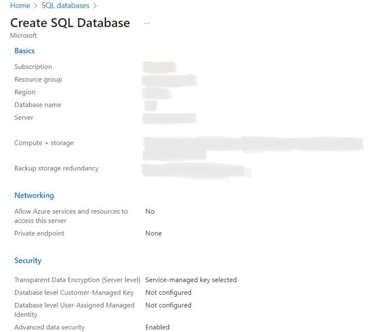Click the chevron after Home breadcrumb
The width and height of the screenshot is (387, 332).
[x=35, y=6]
